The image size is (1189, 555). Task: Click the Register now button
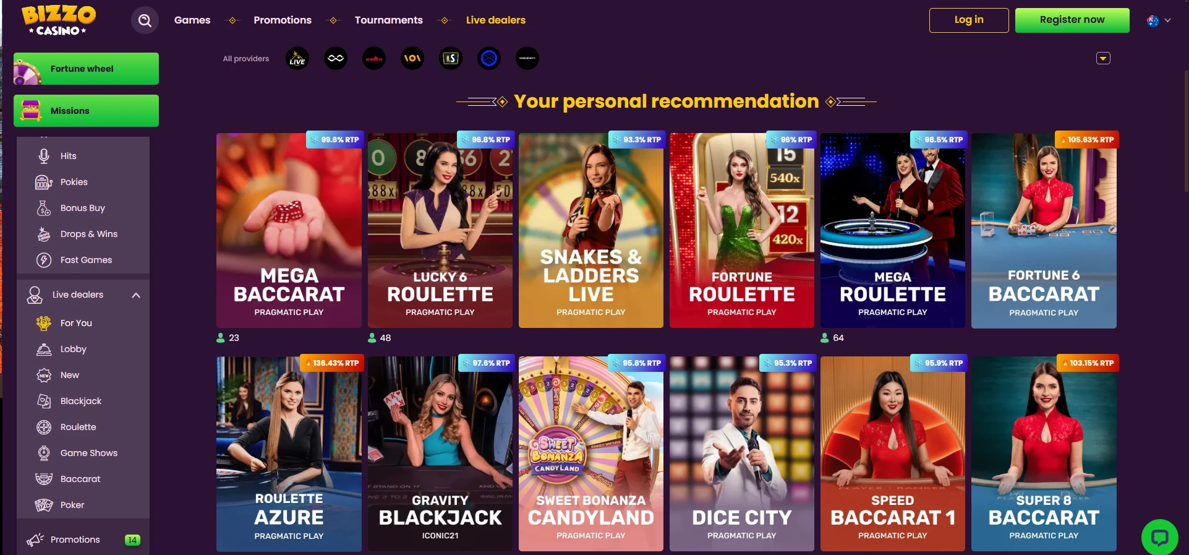point(1072,20)
